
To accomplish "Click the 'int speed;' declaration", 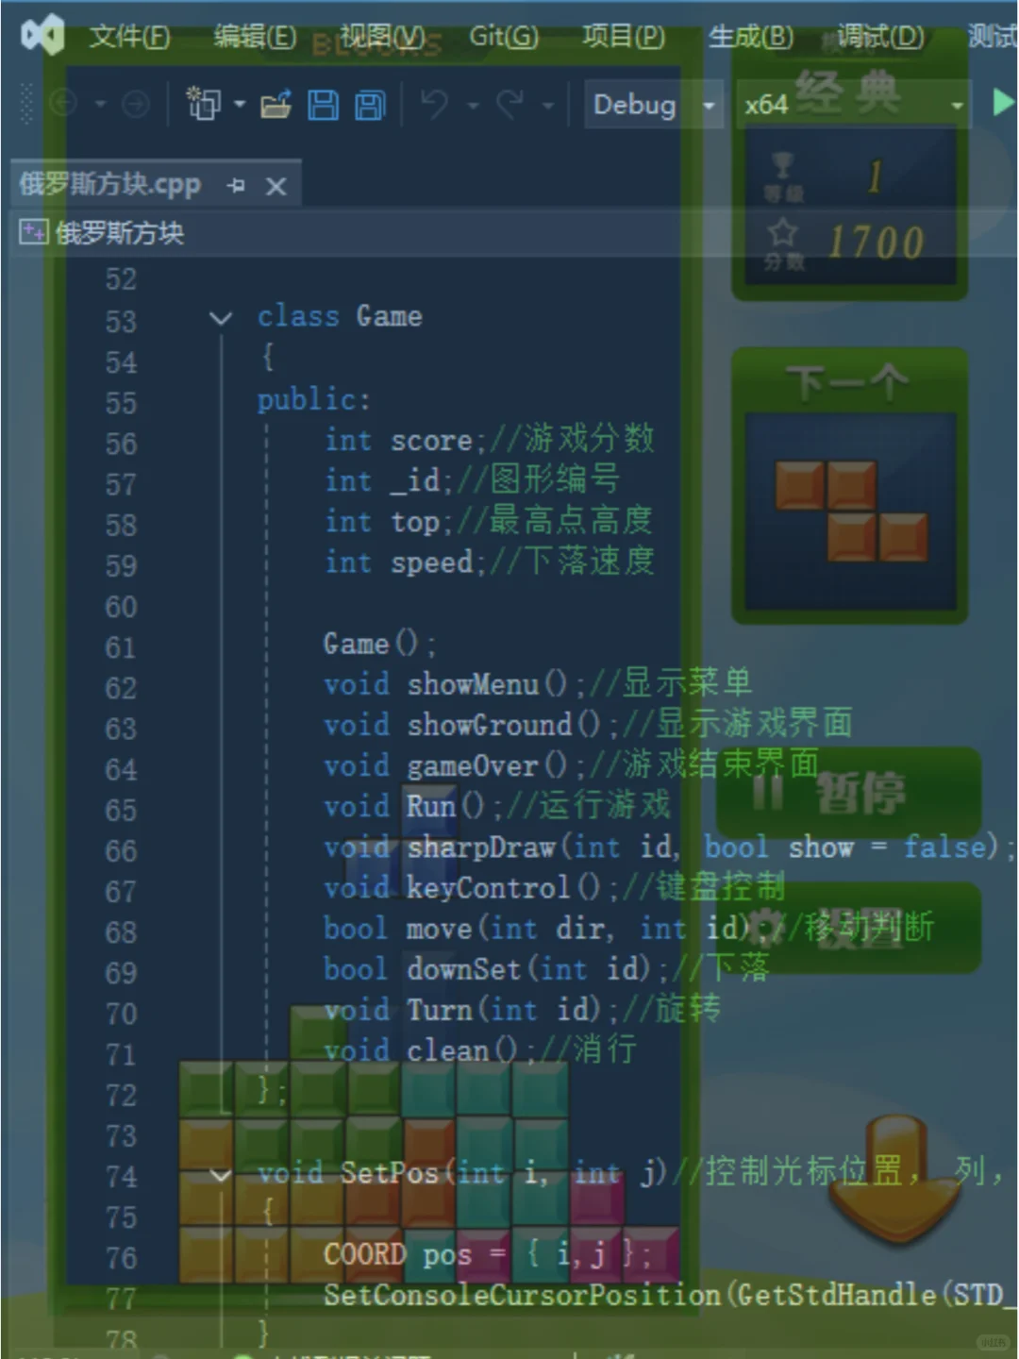I will click(x=405, y=562).
